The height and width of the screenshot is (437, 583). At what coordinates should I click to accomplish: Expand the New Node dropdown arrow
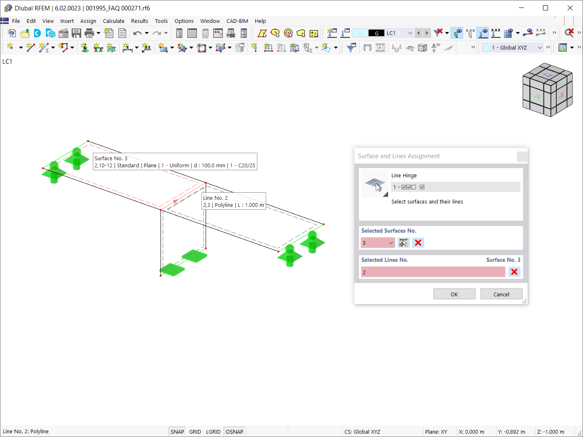tap(20, 47)
